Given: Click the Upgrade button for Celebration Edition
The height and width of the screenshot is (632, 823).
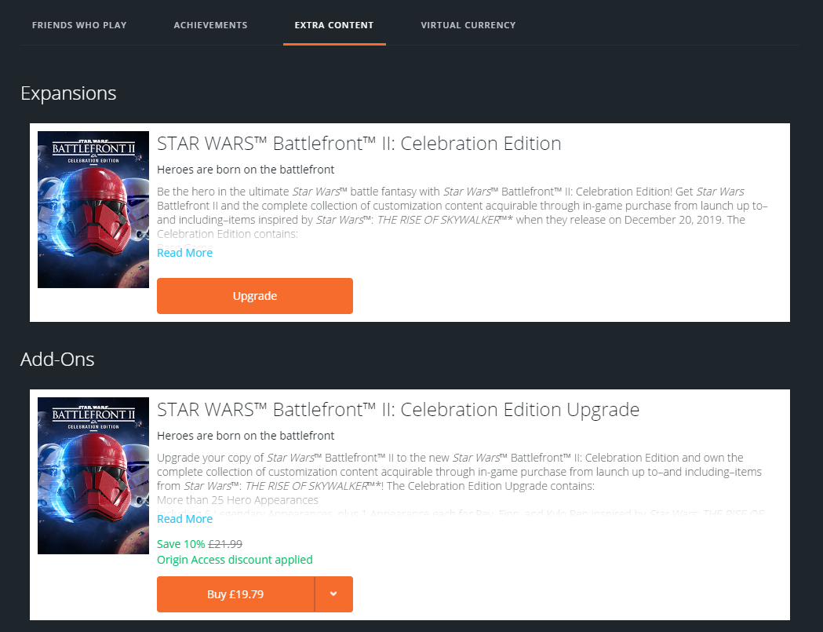Looking at the screenshot, I should pos(254,296).
